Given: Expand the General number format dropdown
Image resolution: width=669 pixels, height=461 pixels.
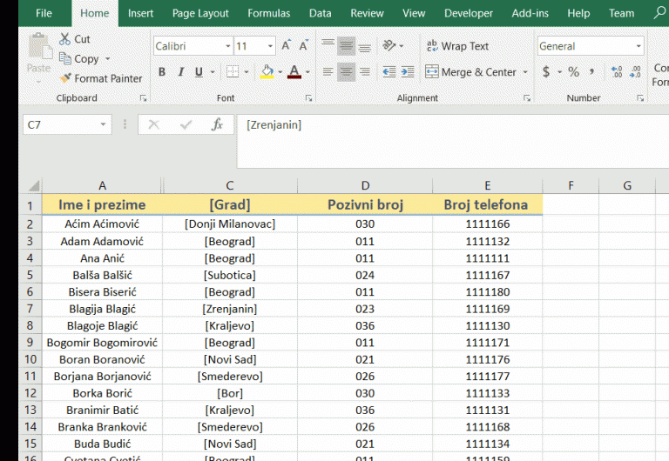Looking at the screenshot, I should tap(639, 46).
